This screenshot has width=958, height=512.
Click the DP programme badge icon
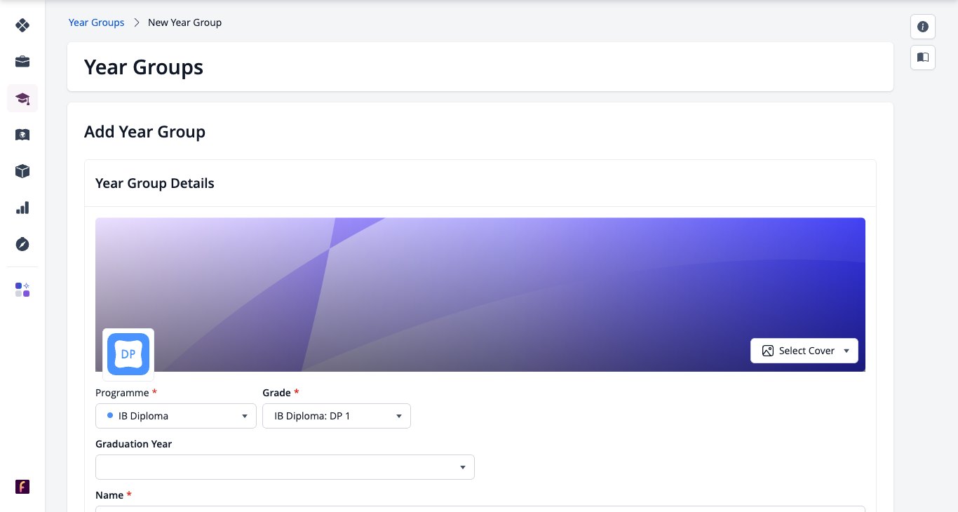click(128, 354)
